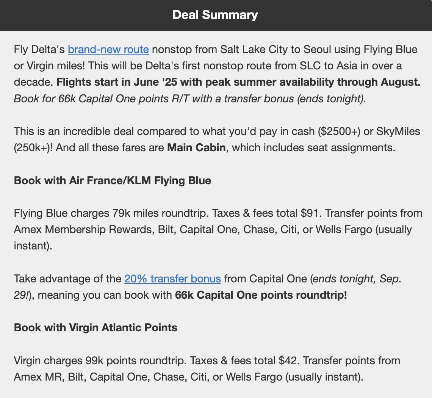Click the Air France/KLM Flying Blue heading
432x398 pixels.
coord(112,180)
